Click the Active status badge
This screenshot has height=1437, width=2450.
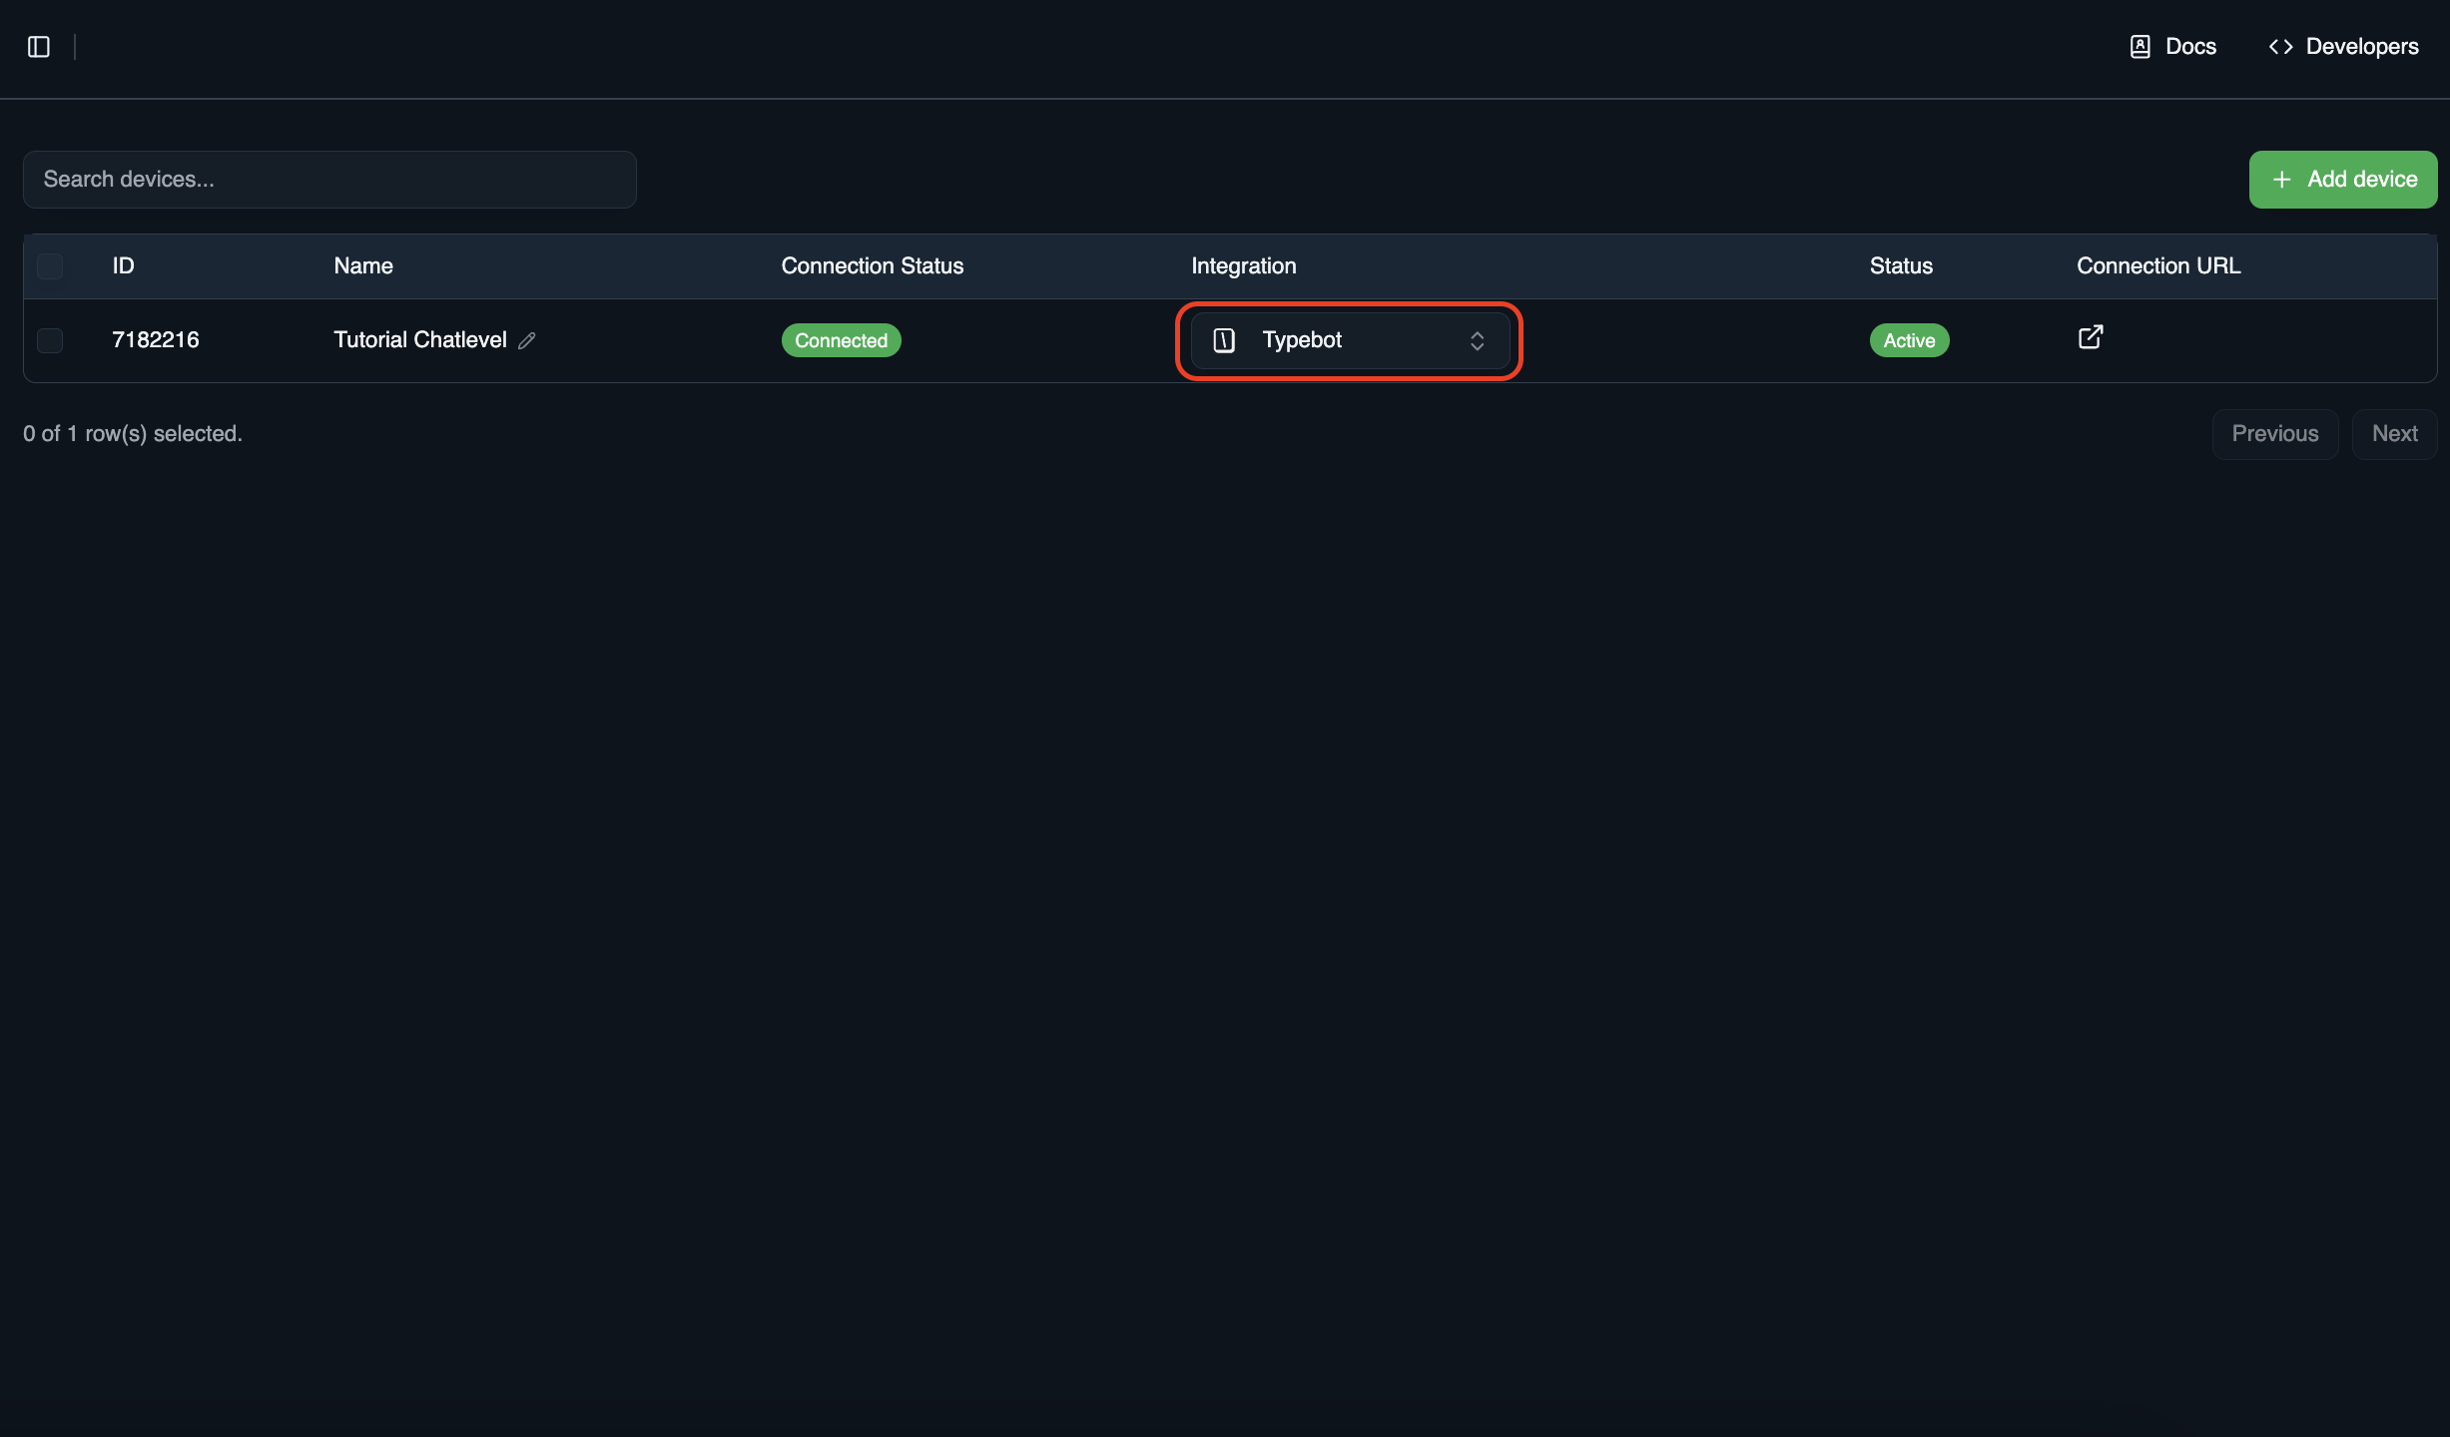pos(1909,340)
